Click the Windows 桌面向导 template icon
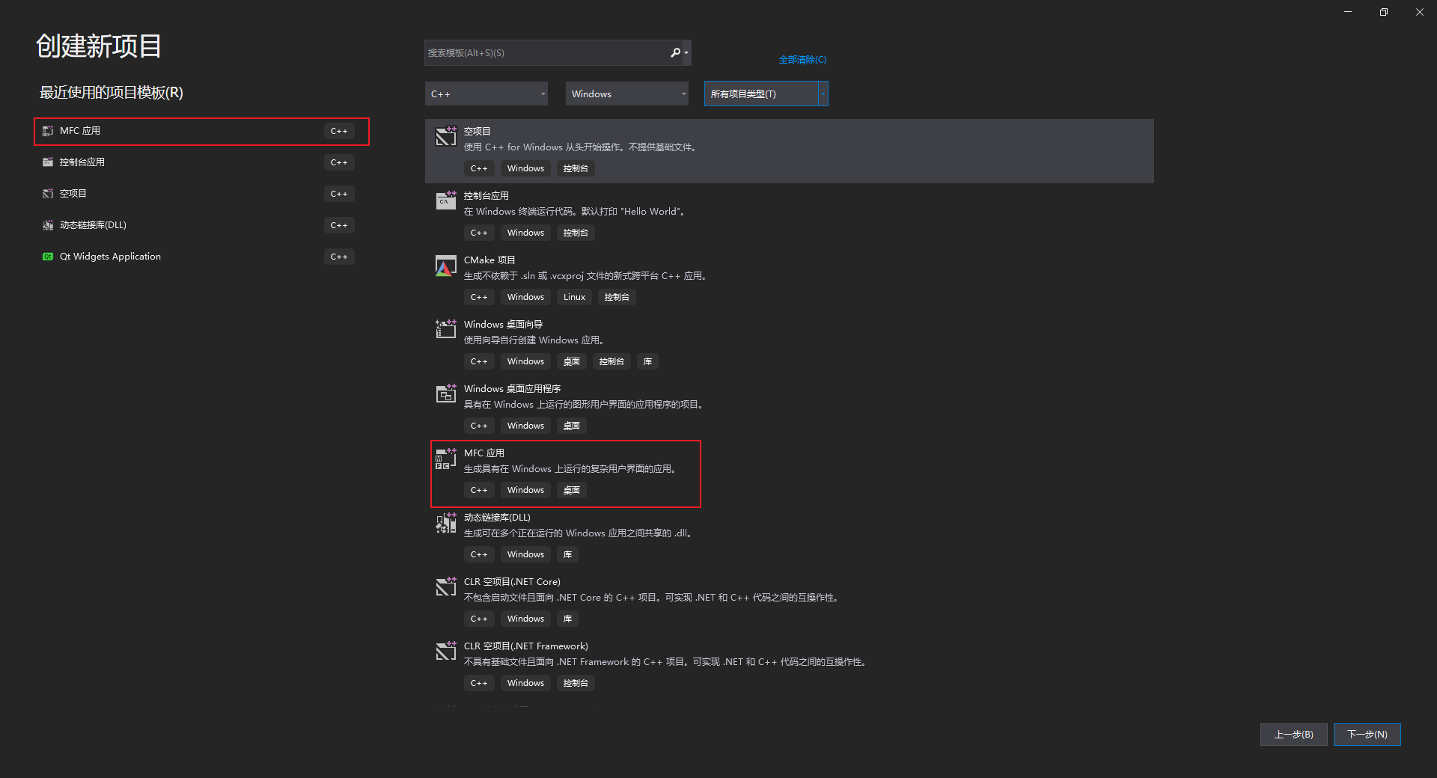This screenshot has width=1437, height=778. (446, 329)
